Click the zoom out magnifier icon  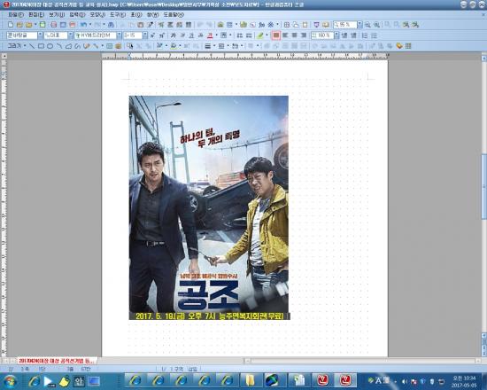367,25
